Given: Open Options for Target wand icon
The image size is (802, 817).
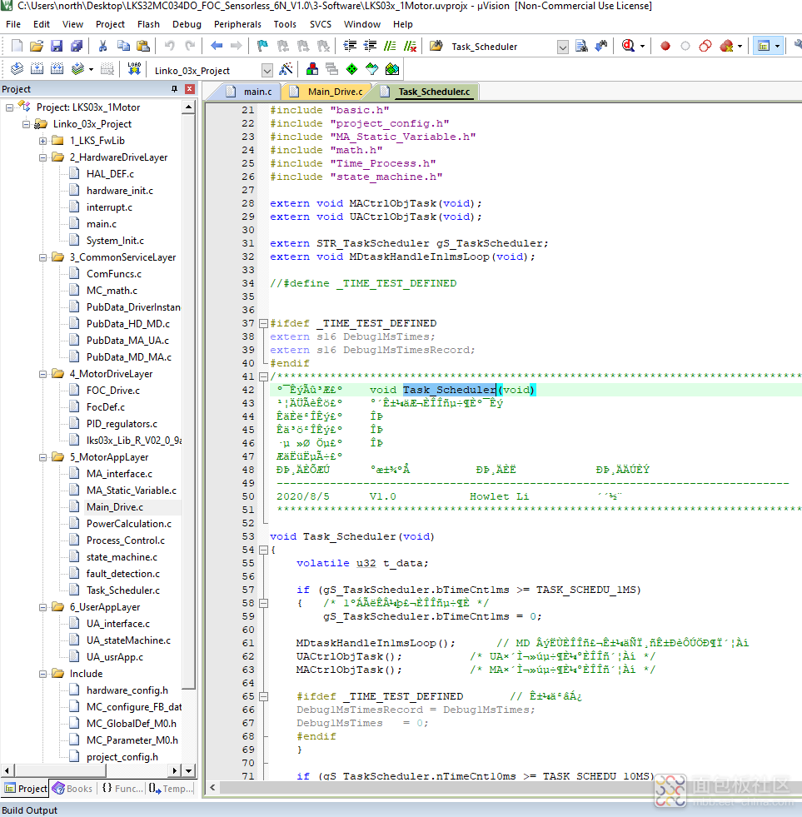Looking at the screenshot, I should (286, 69).
